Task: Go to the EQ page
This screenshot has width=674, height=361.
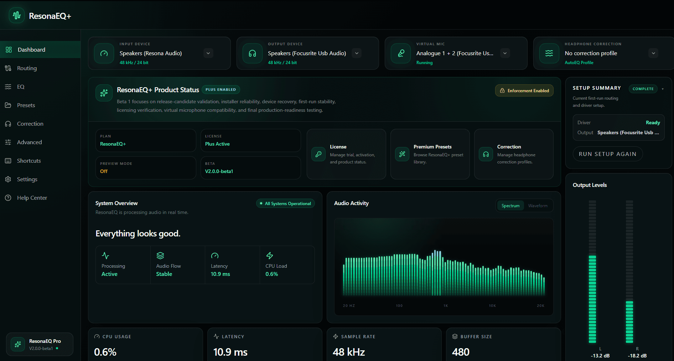Action: pos(40,87)
